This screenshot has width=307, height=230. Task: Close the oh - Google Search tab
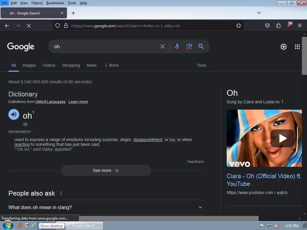tap(62, 13)
